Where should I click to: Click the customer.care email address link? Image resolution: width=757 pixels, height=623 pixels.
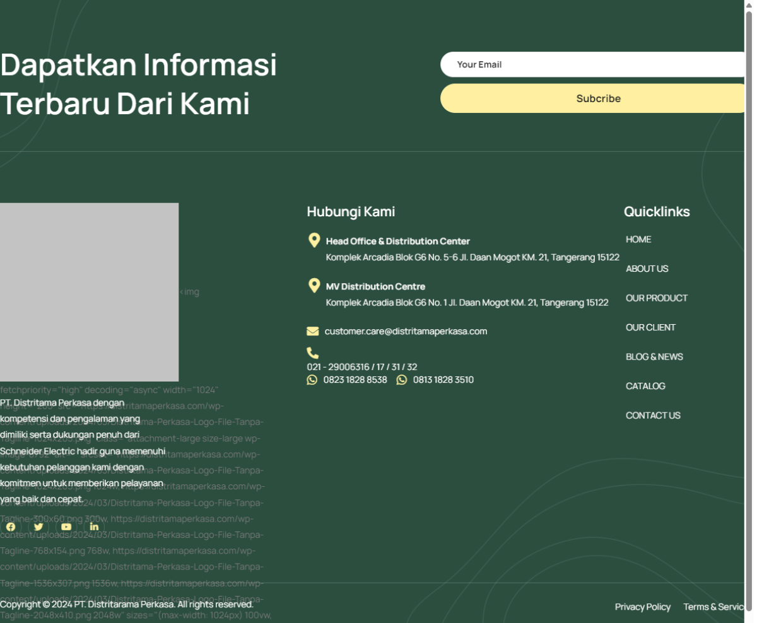(406, 332)
